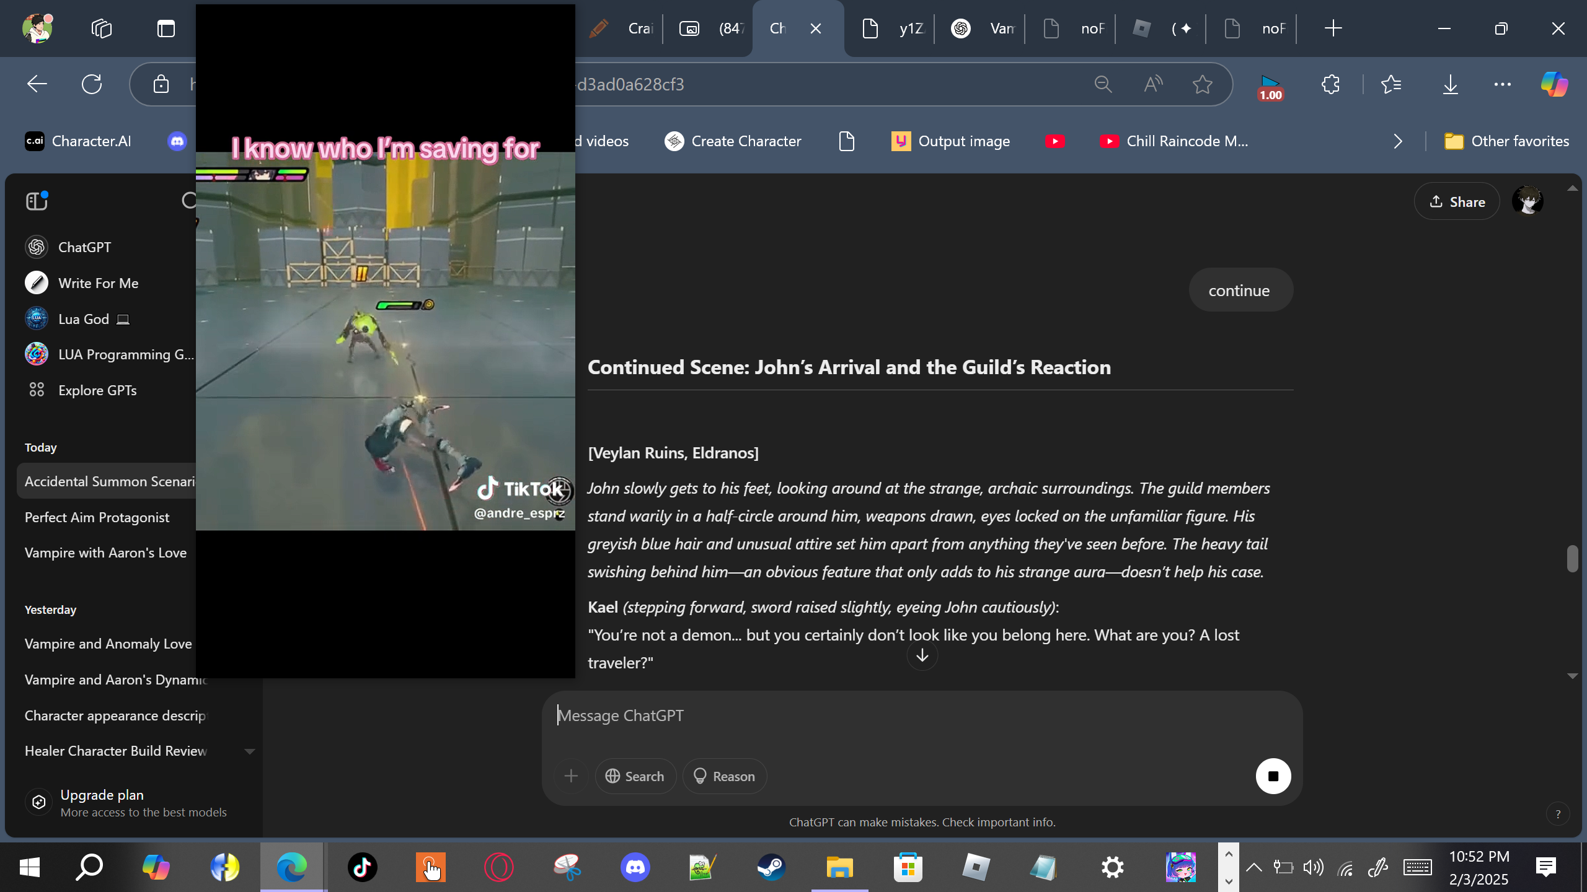The height and width of the screenshot is (892, 1587).
Task: Jump to bottom of conversation arrow
Action: click(922, 655)
